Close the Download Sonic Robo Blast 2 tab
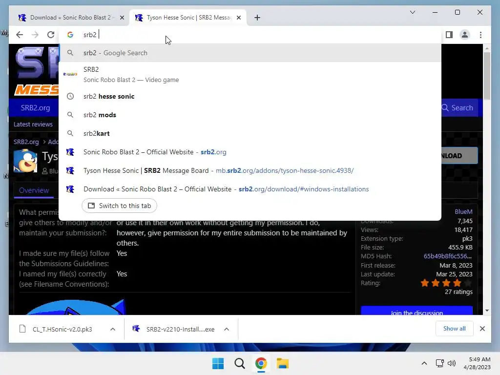The height and width of the screenshot is (375, 500). click(122, 18)
